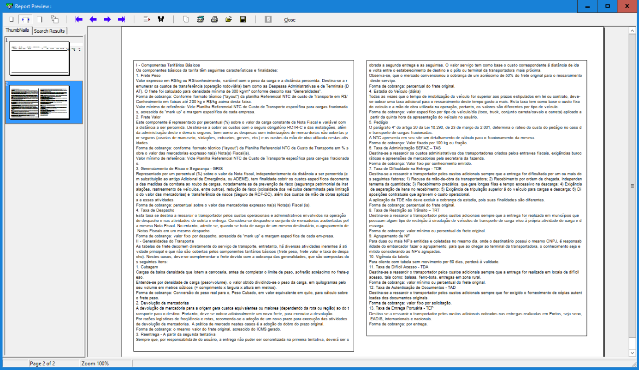The width and height of the screenshot is (639, 370).
Task: Click the '1. Frete Peso' line
Action: tap(148, 75)
